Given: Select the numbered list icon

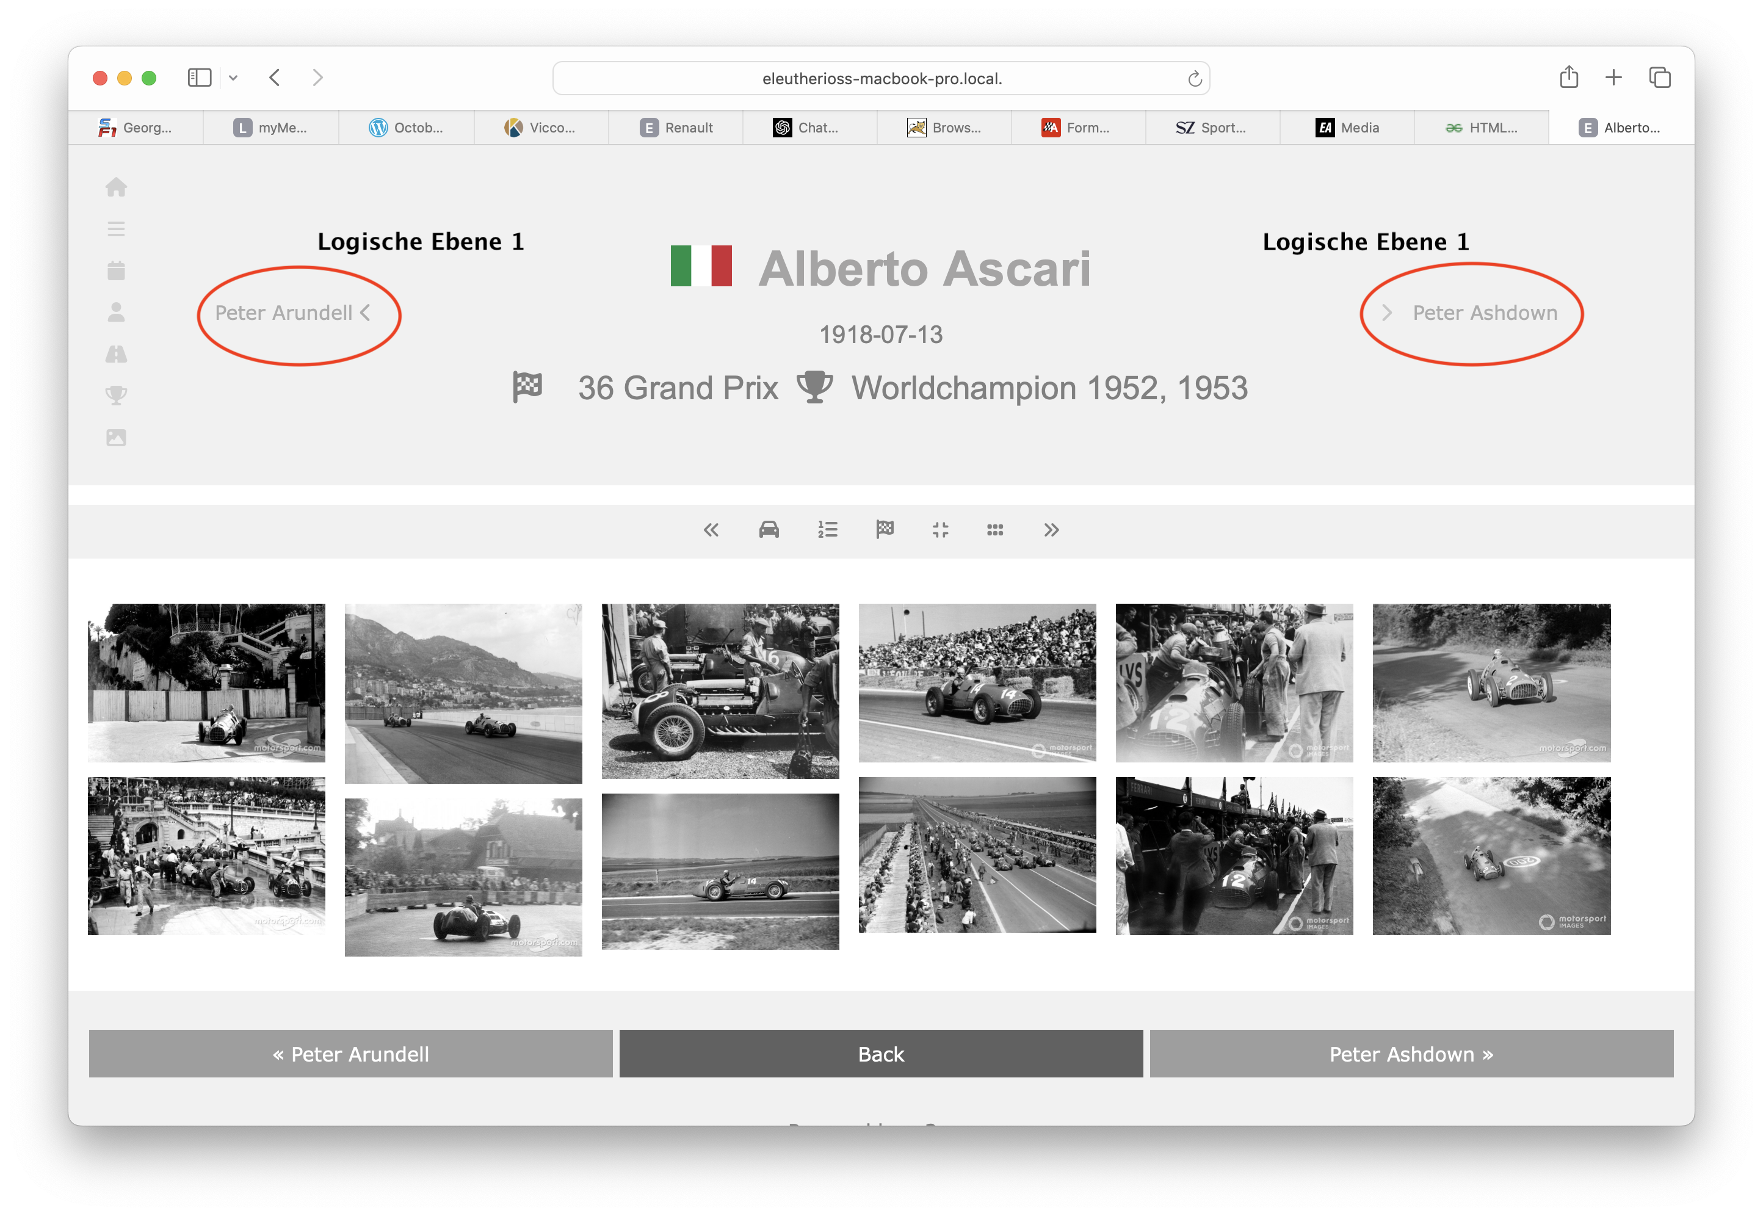Looking at the screenshot, I should coord(827,529).
